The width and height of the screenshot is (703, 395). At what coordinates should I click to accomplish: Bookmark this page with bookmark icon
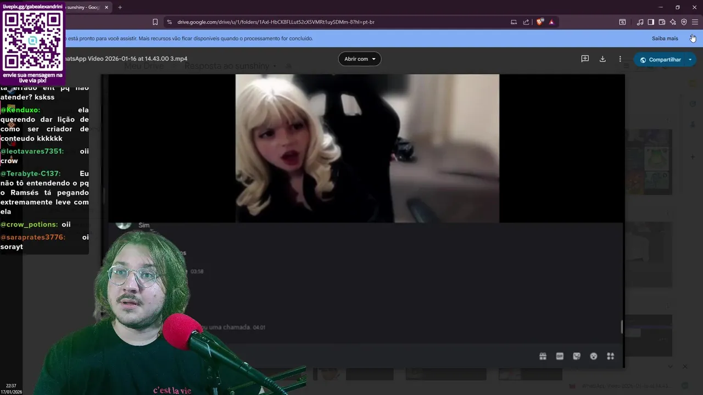click(155, 22)
